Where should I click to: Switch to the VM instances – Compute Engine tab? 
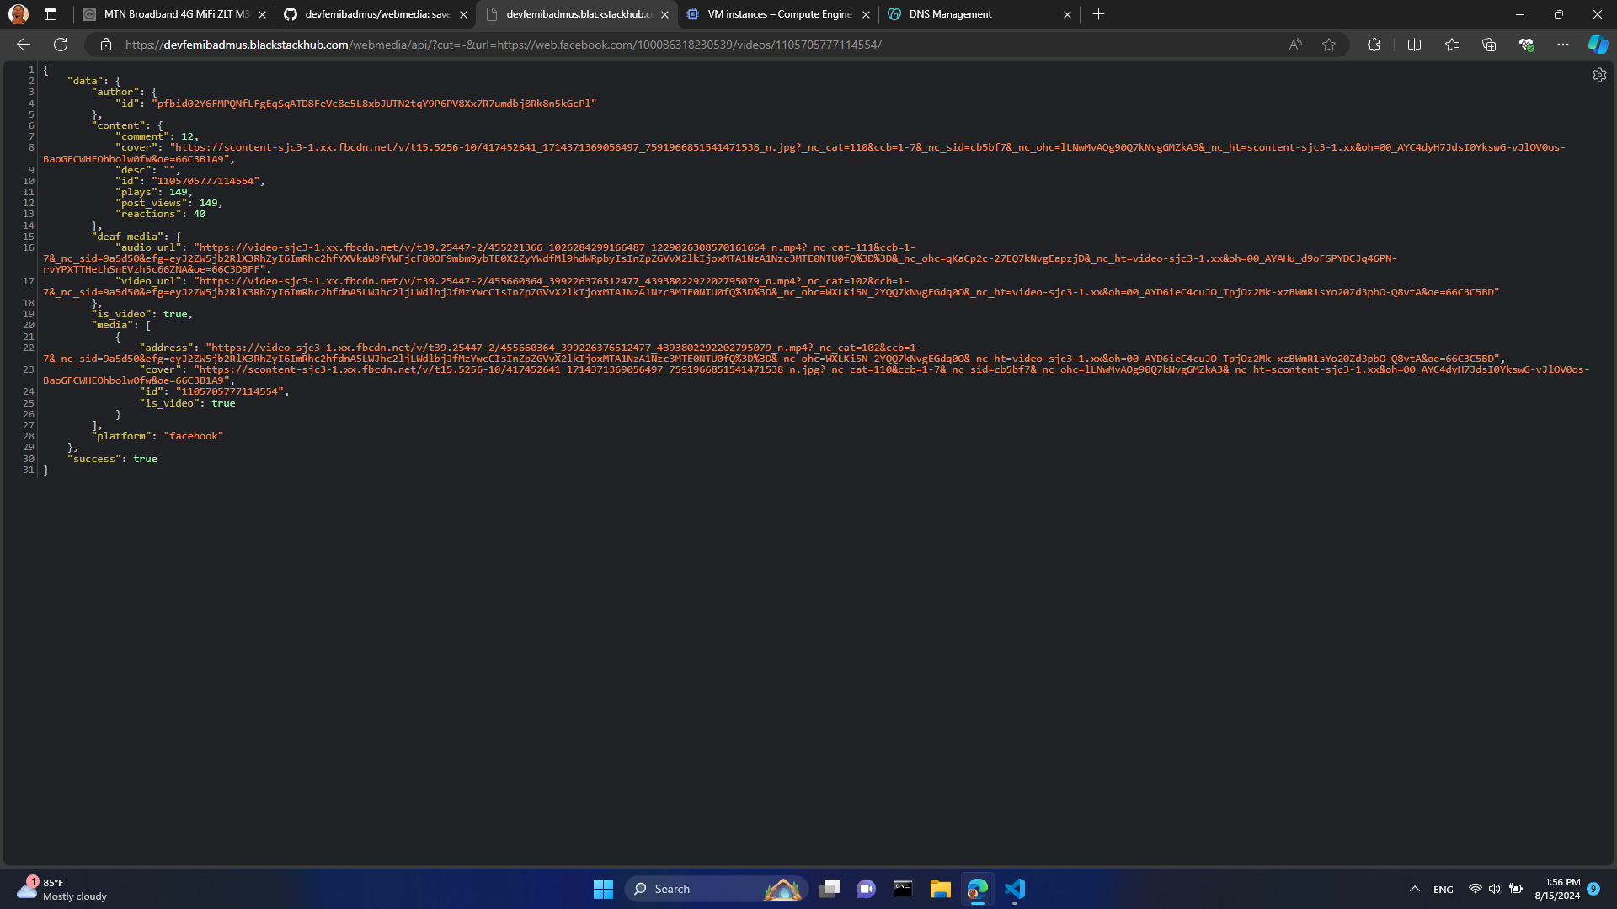[x=779, y=14]
